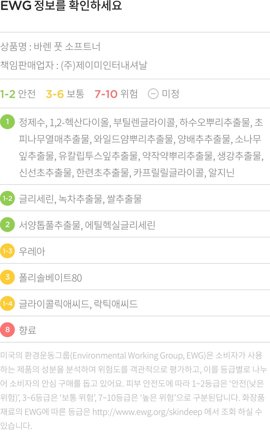
Task: Click the green grade 2 badge
Action: coord(7,225)
